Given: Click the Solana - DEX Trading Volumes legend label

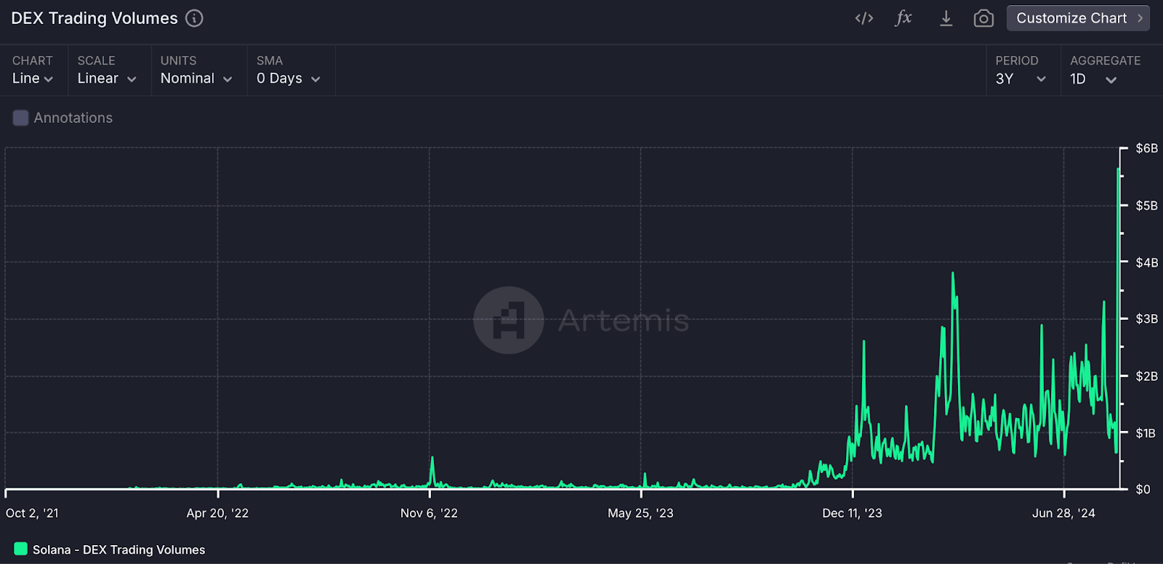Looking at the screenshot, I should point(119,550).
